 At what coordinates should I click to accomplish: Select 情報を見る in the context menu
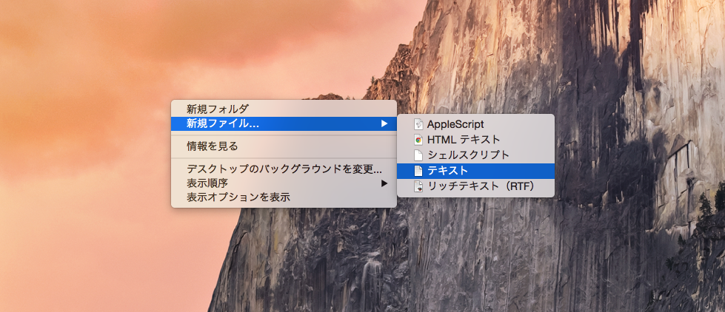coord(284,146)
